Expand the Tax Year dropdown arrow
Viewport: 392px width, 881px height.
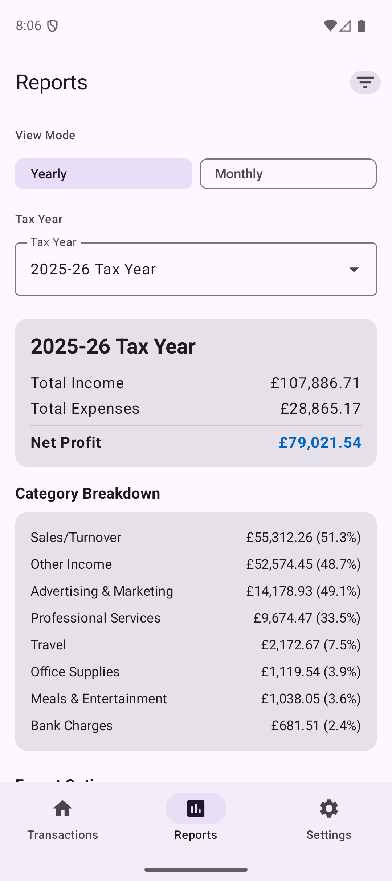354,269
